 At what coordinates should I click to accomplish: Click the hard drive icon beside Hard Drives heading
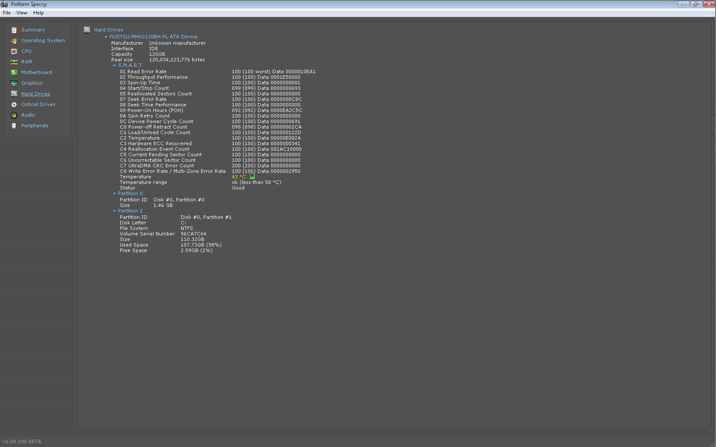point(87,30)
